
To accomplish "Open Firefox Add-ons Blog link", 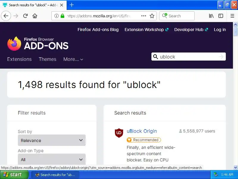I will pyautogui.click(x=98, y=30).
